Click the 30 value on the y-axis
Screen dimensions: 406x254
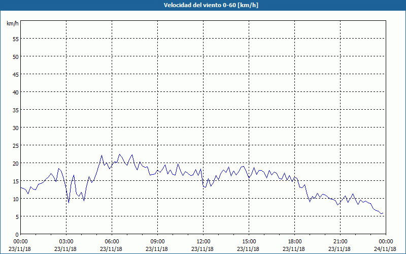pos(16,128)
